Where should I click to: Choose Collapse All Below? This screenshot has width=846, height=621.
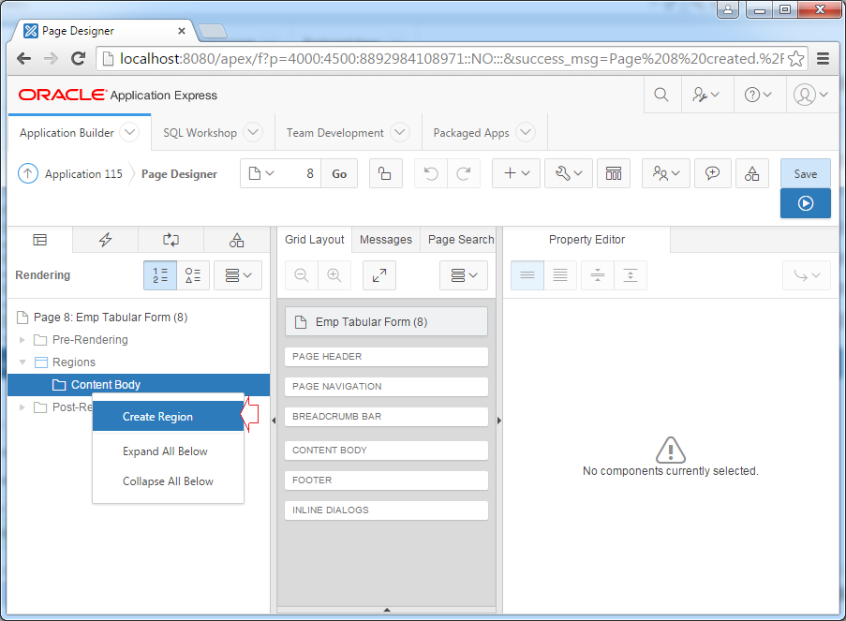click(x=168, y=481)
